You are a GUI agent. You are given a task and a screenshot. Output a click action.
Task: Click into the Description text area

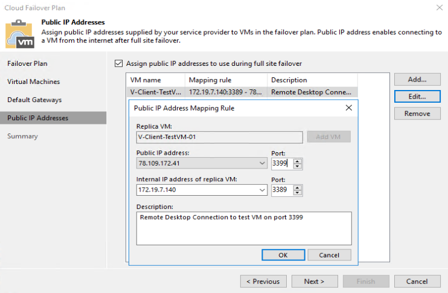tap(244, 228)
